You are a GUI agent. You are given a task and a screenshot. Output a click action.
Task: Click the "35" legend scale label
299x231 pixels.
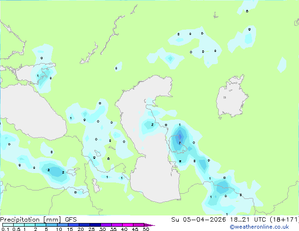coord(113,229)
